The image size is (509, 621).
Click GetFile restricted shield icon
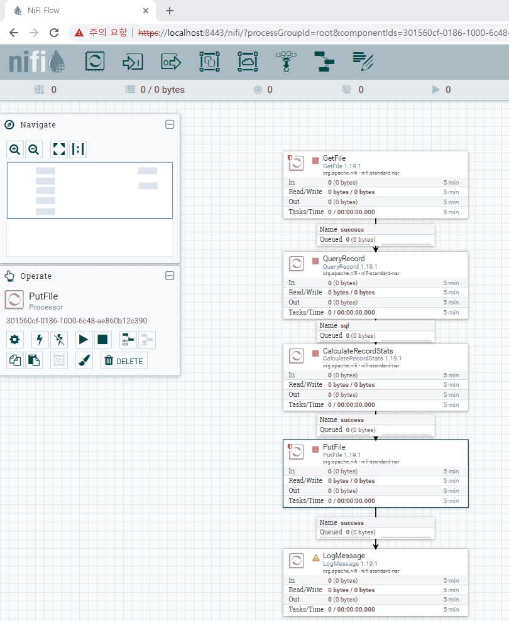click(x=290, y=158)
